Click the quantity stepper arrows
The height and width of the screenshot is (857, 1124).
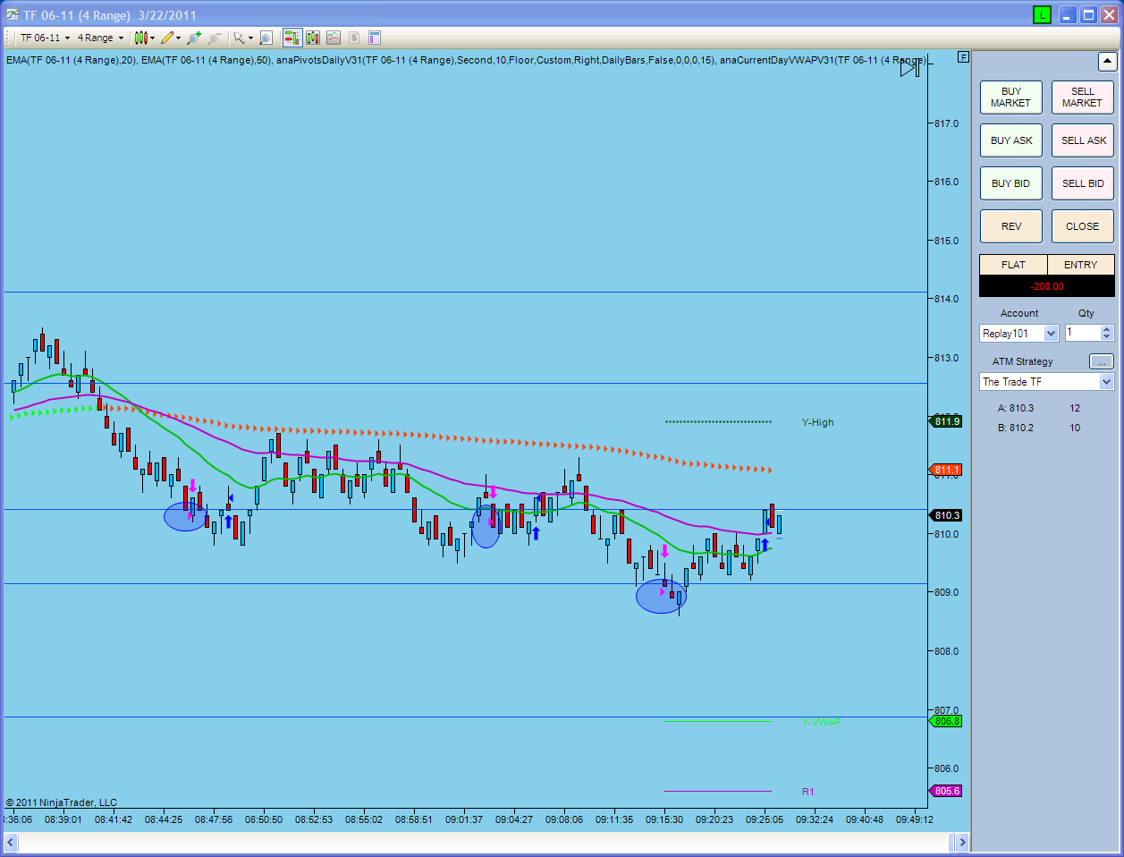(1107, 333)
